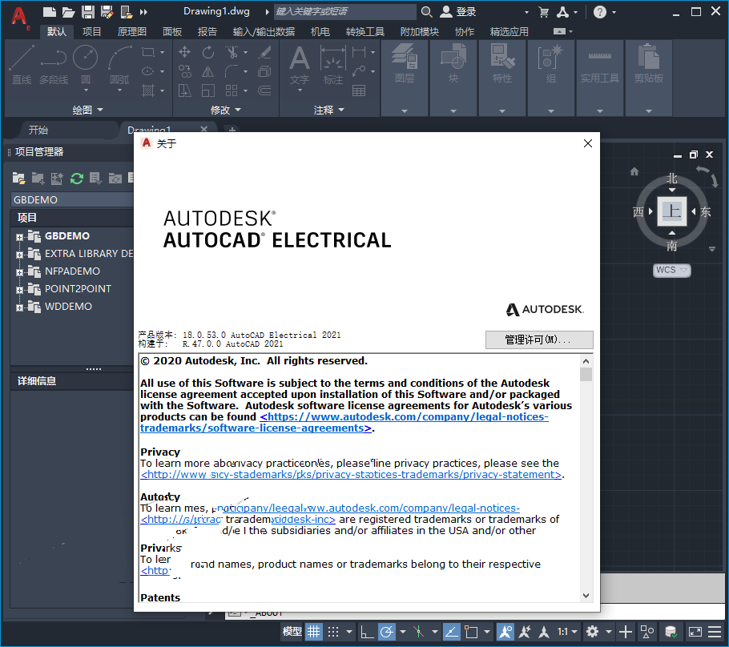Select the Copy tool in the 修改 panel
729x647 pixels.
click(x=184, y=71)
